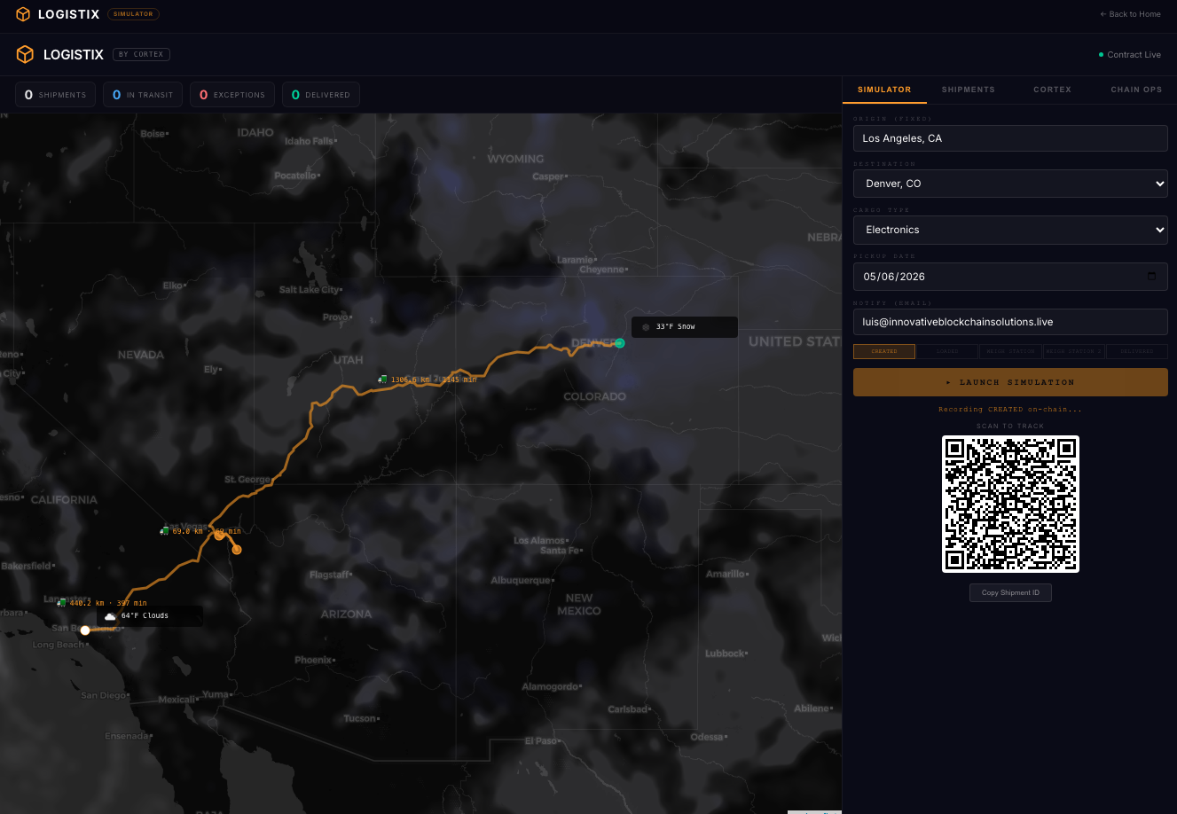Click the LOADED progress step
The image size is (1177, 814).
[x=947, y=351]
